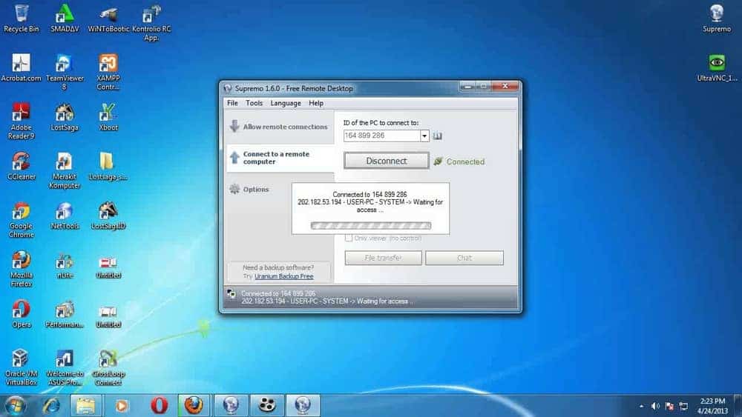Select the Performance desktop shortcut
Image resolution: width=742 pixels, height=417 pixels.
tap(65, 314)
